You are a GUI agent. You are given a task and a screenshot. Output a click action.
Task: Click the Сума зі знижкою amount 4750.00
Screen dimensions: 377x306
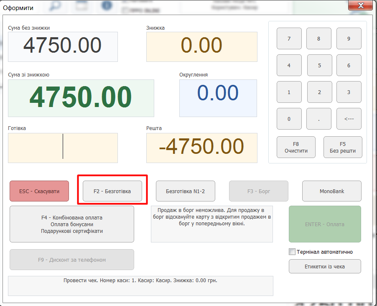(81, 98)
